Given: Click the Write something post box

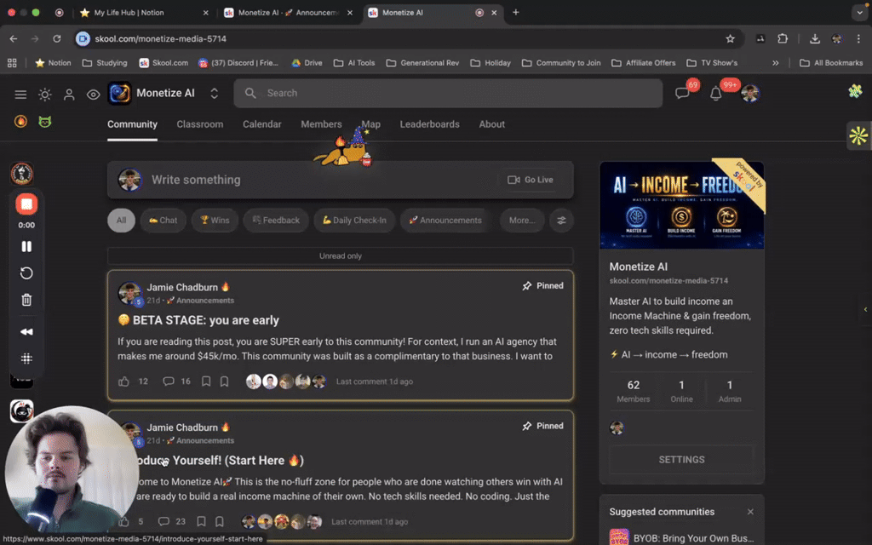Looking at the screenshot, I should (341, 180).
